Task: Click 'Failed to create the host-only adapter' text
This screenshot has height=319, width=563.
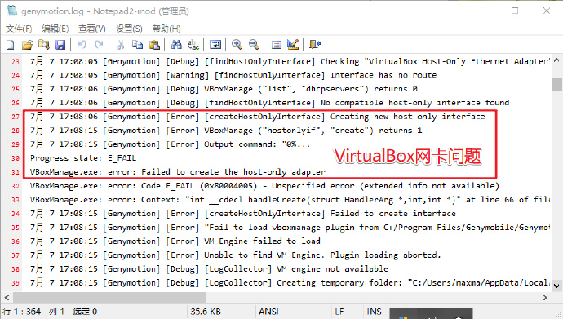Action: click(x=233, y=172)
